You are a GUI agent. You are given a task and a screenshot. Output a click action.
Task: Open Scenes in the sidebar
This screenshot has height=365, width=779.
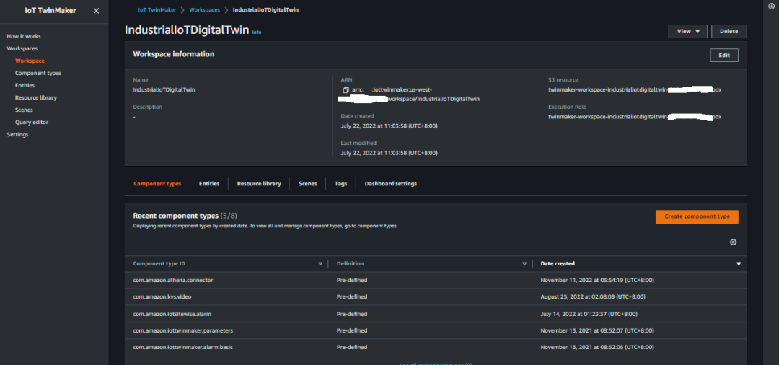[24, 110]
